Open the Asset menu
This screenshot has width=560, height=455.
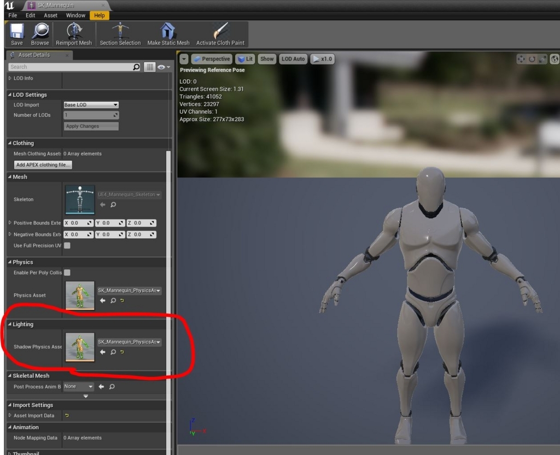coord(50,15)
